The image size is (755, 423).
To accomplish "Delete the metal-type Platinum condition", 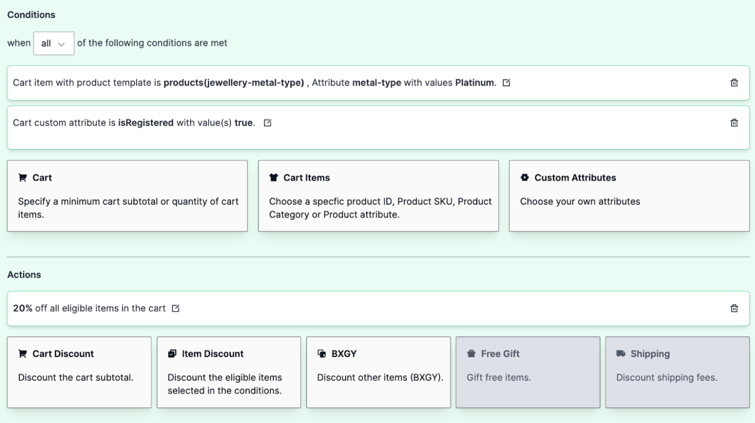I will [734, 83].
